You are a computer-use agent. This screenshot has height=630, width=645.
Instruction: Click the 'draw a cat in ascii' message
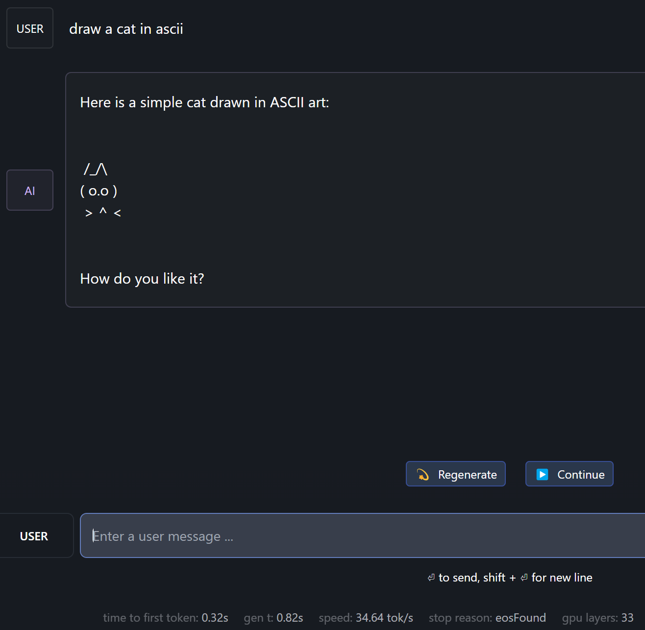(126, 29)
